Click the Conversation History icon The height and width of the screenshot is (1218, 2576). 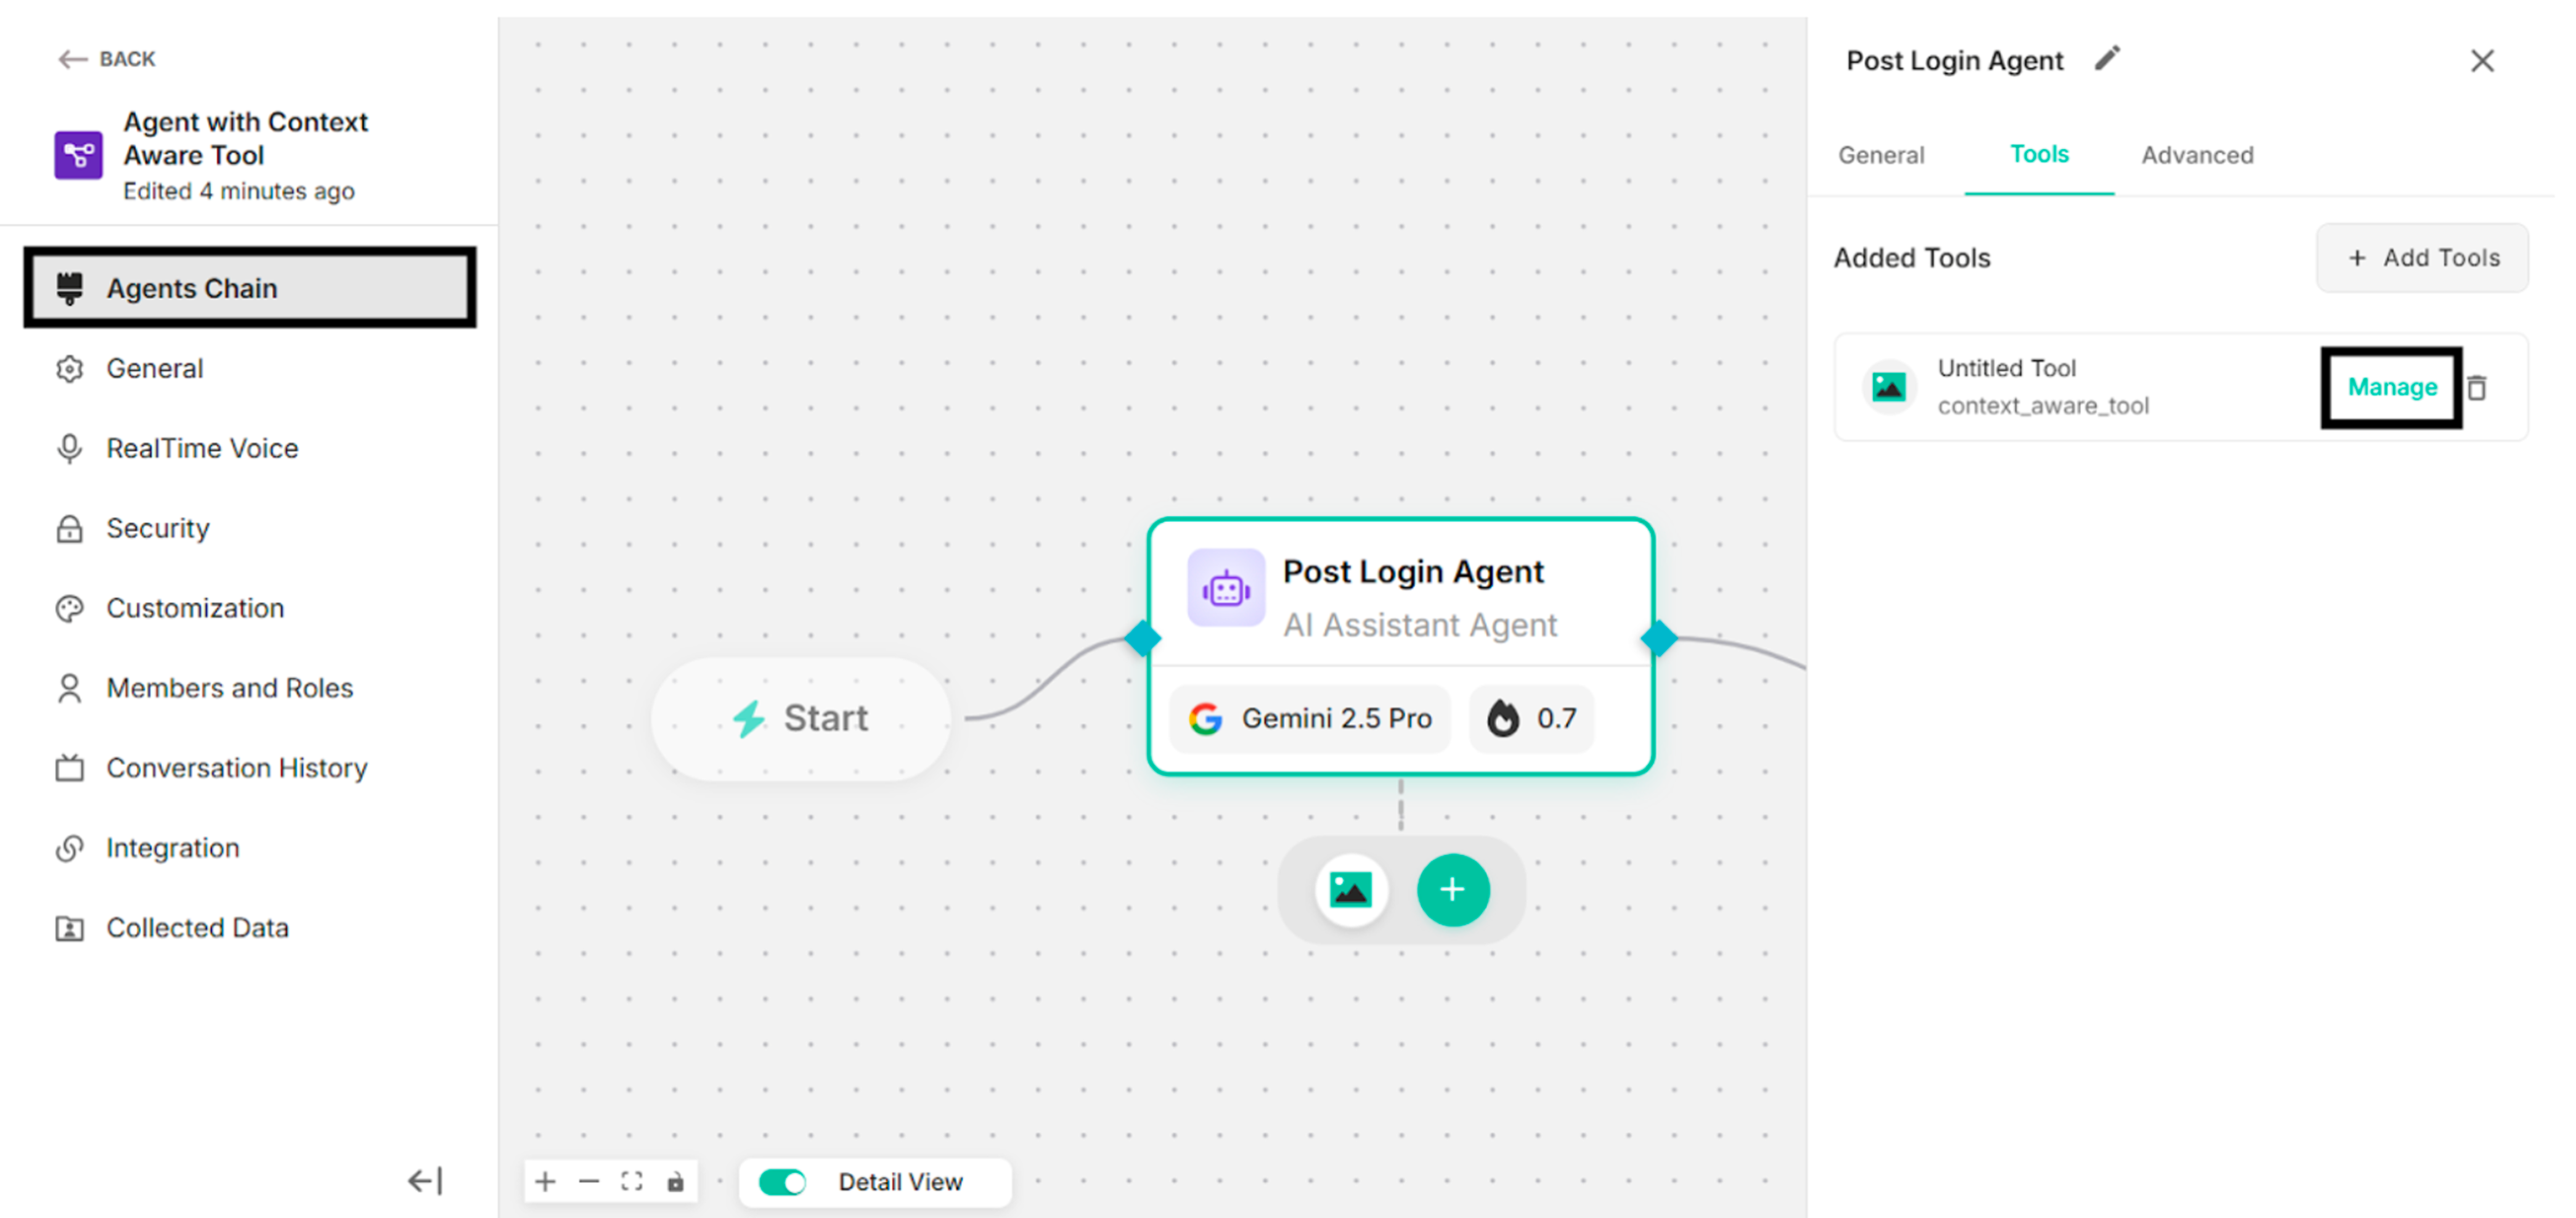pyautogui.click(x=69, y=768)
